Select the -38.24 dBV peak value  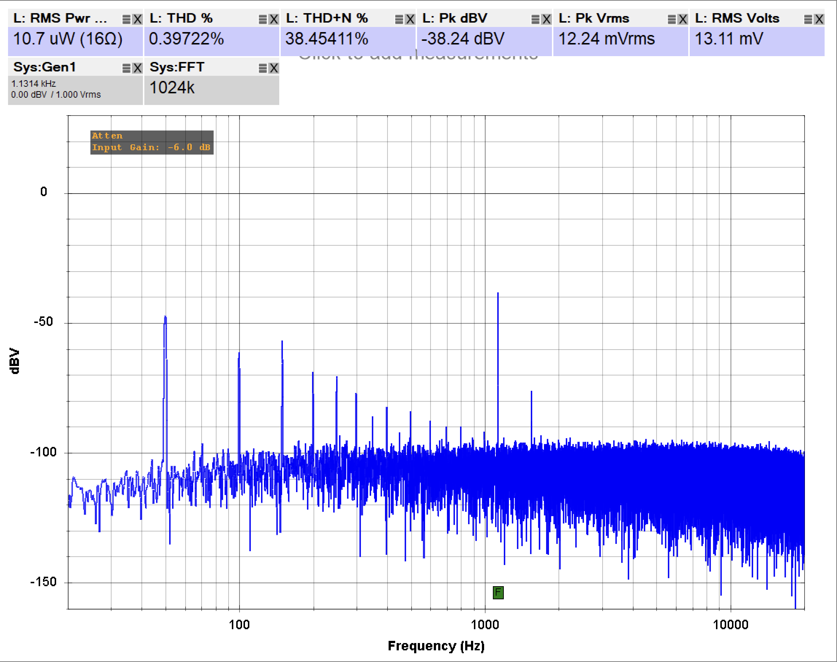[463, 39]
